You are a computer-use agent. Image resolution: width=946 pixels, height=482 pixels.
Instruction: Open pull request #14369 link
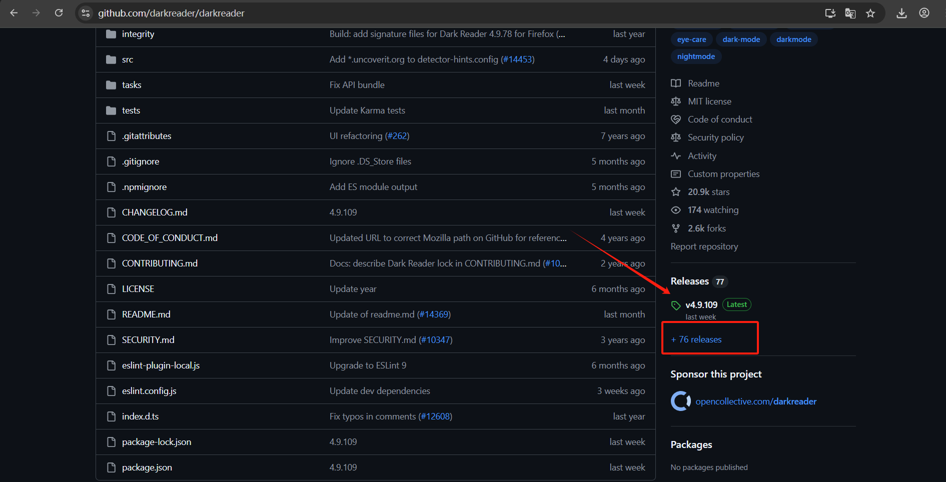[x=434, y=314]
